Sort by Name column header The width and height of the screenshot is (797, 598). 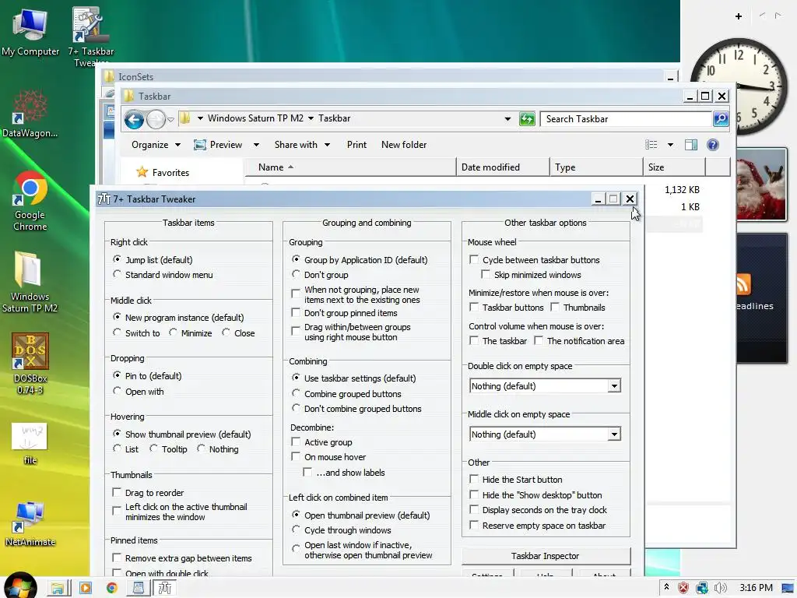[351, 167]
